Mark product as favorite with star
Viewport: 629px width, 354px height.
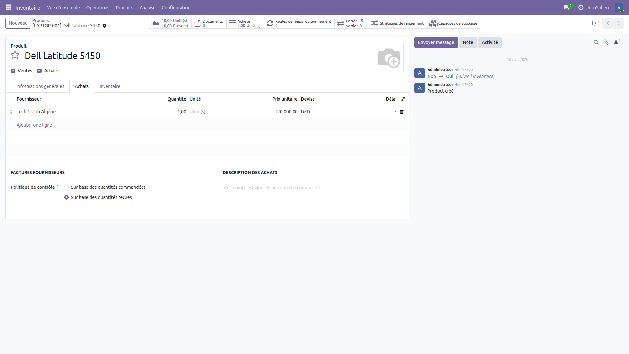tap(15, 55)
